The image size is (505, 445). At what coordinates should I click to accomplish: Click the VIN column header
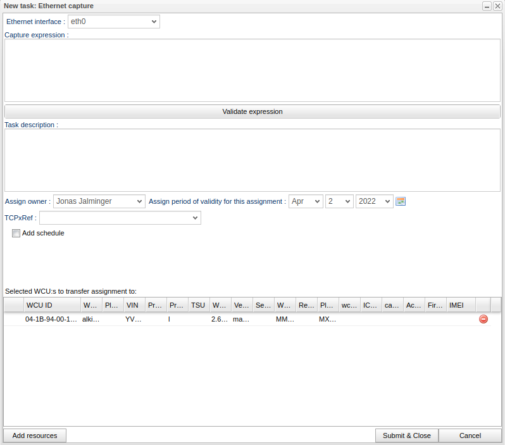134,305
